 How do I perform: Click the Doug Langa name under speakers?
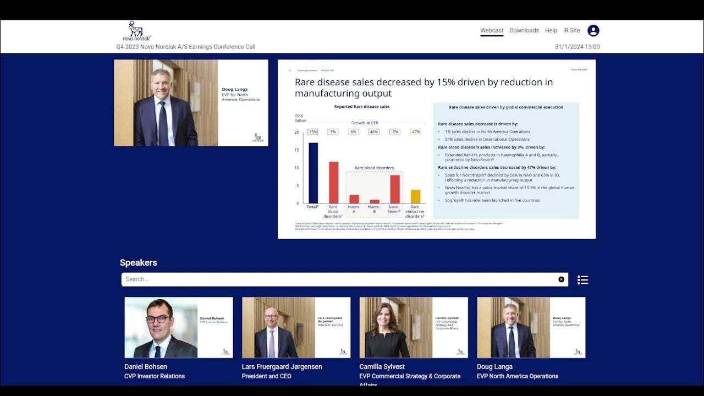point(494,367)
